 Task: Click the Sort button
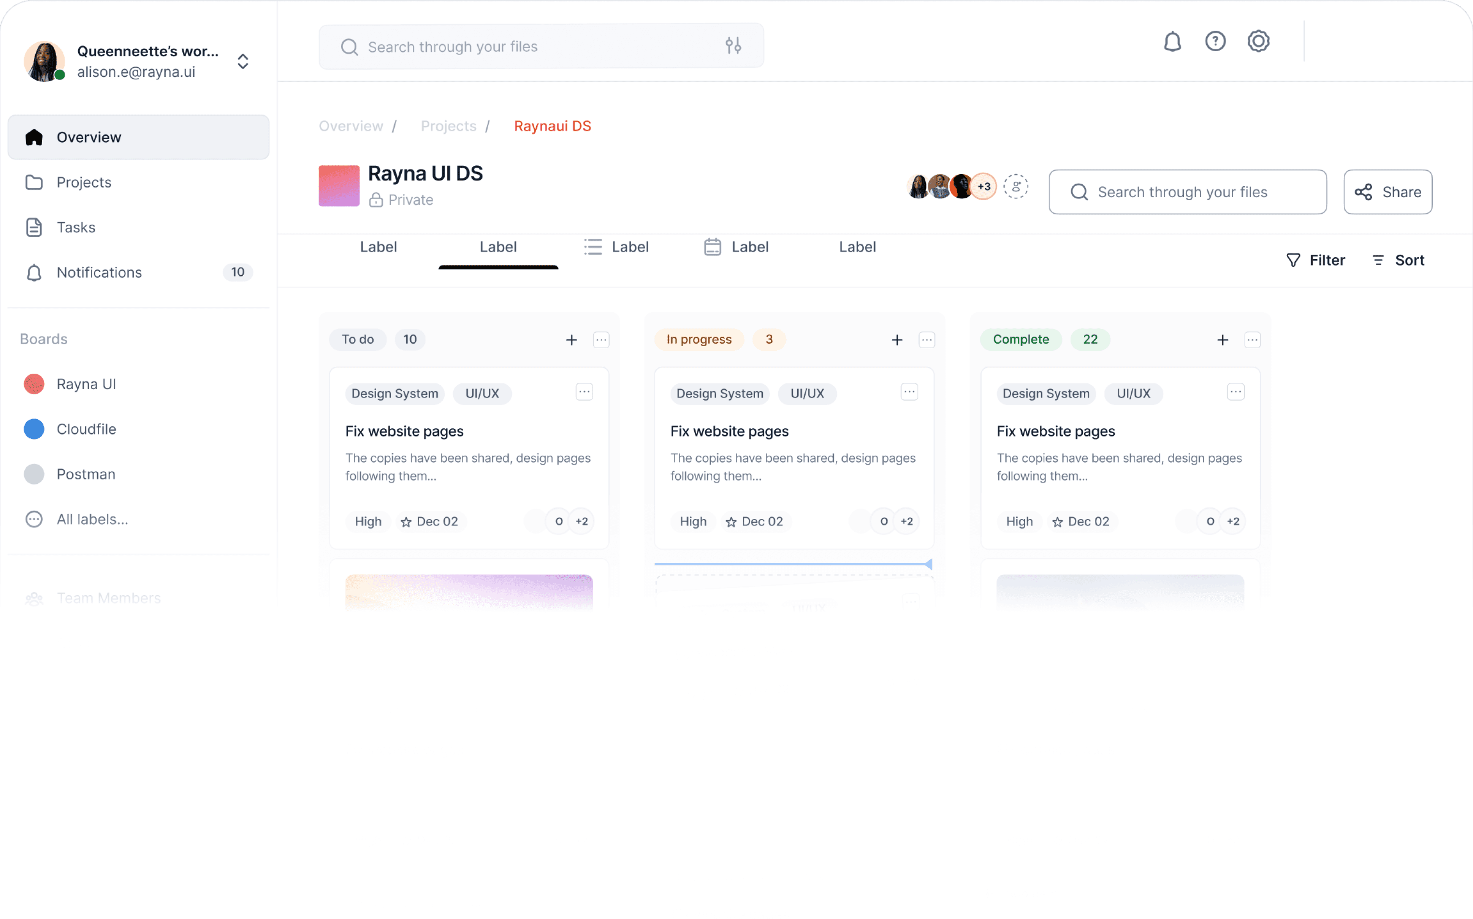1398,260
